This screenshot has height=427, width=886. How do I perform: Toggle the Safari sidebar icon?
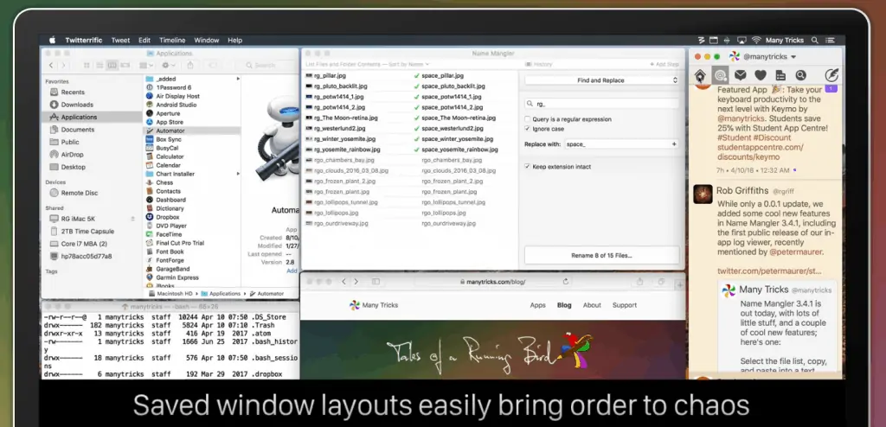point(376,281)
